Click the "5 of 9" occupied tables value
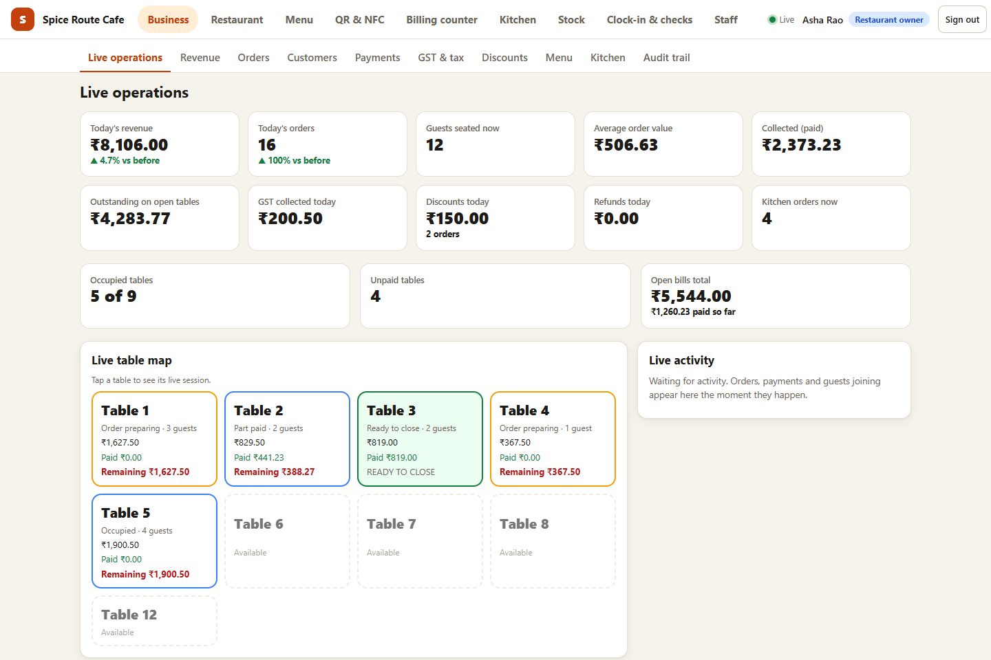This screenshot has height=660, width=991. tap(113, 296)
